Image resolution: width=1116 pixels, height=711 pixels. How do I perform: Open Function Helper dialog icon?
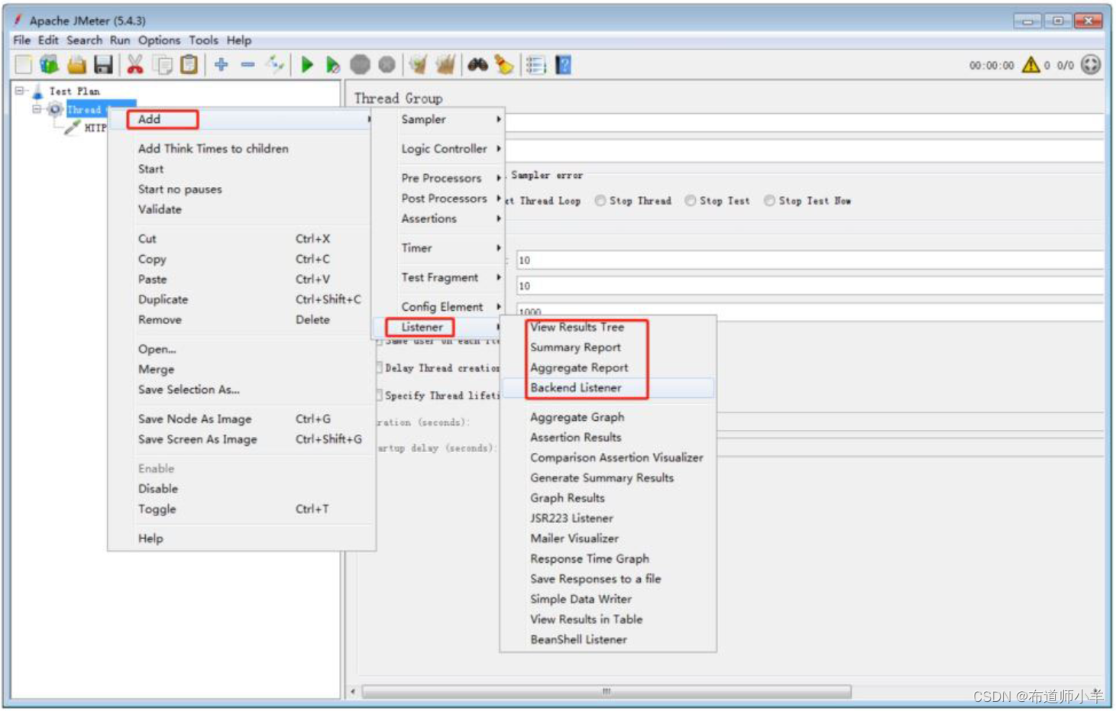click(x=536, y=65)
